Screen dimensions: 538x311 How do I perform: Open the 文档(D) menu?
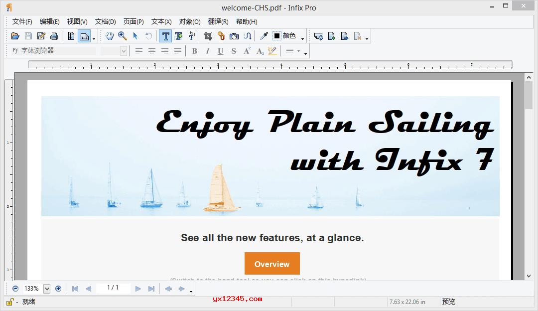[105, 21]
